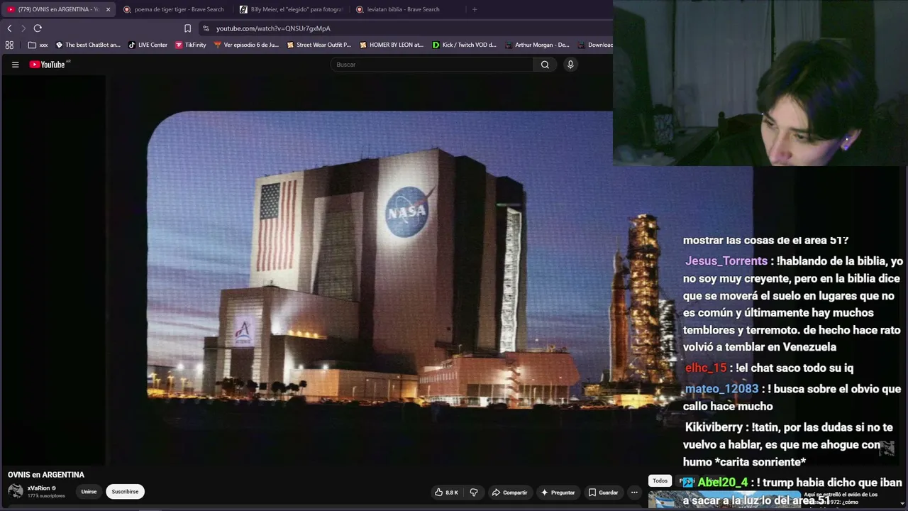This screenshot has height=511, width=908.
Task: Open 'Street Wear Outfit P...' bookmark
Action: click(319, 45)
